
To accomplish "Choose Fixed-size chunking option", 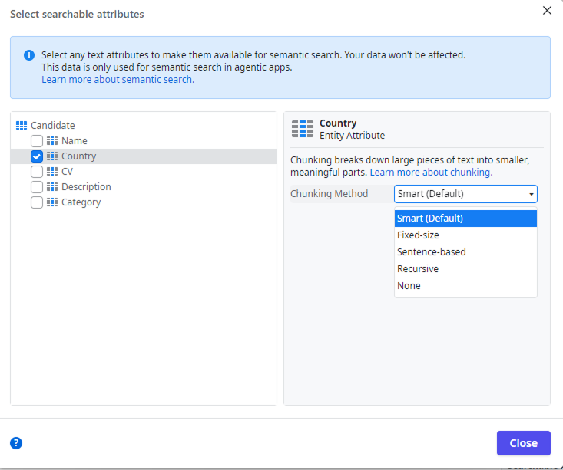I will pyautogui.click(x=465, y=235).
